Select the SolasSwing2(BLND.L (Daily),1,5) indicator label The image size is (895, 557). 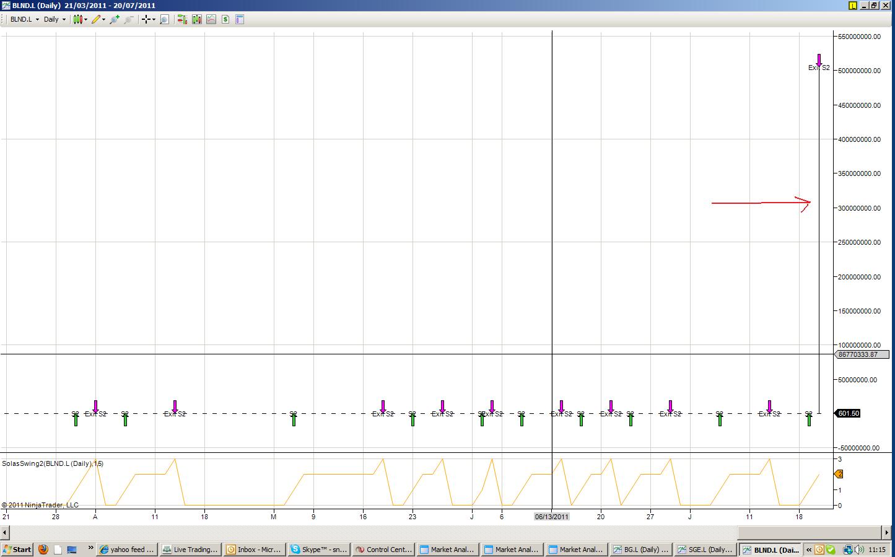pyautogui.click(x=53, y=463)
